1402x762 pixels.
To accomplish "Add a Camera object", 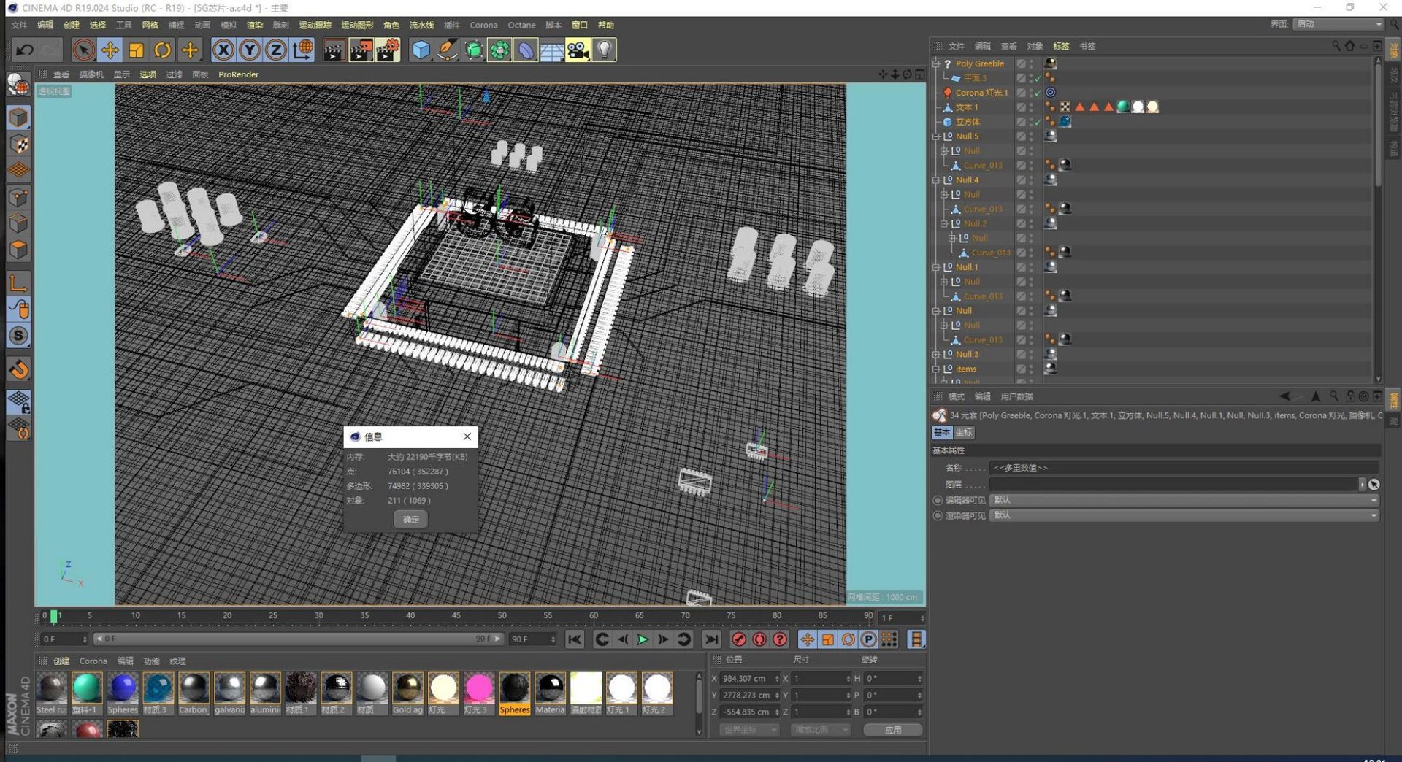I will click(x=578, y=50).
